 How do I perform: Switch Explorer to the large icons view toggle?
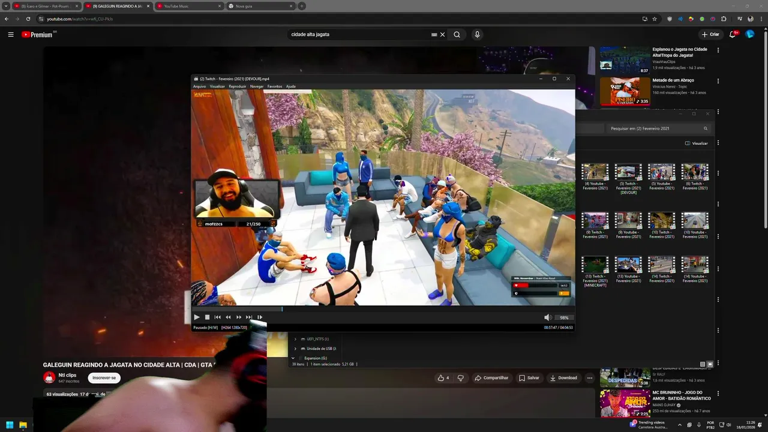coord(710,364)
